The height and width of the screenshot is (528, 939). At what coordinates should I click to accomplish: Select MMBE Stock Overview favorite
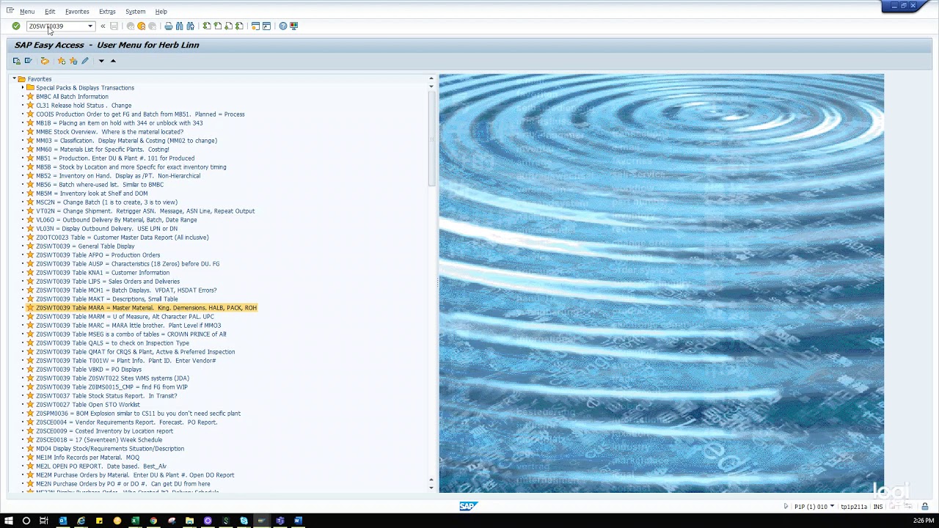[x=109, y=132]
